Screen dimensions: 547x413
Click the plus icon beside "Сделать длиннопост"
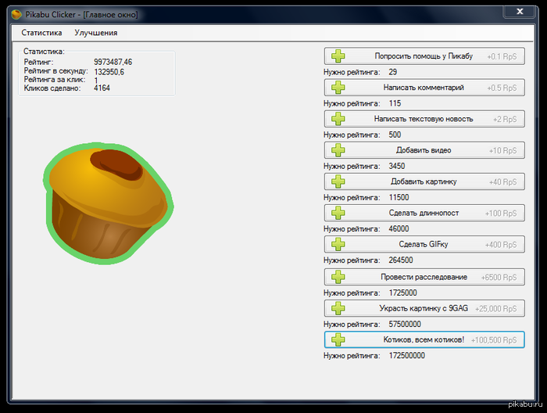(338, 213)
